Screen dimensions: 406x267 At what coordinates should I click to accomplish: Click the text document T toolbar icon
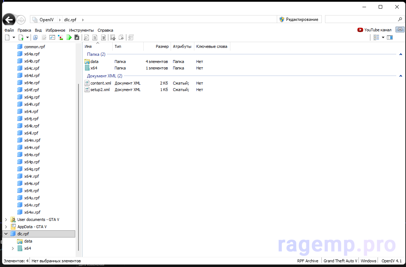point(104,37)
